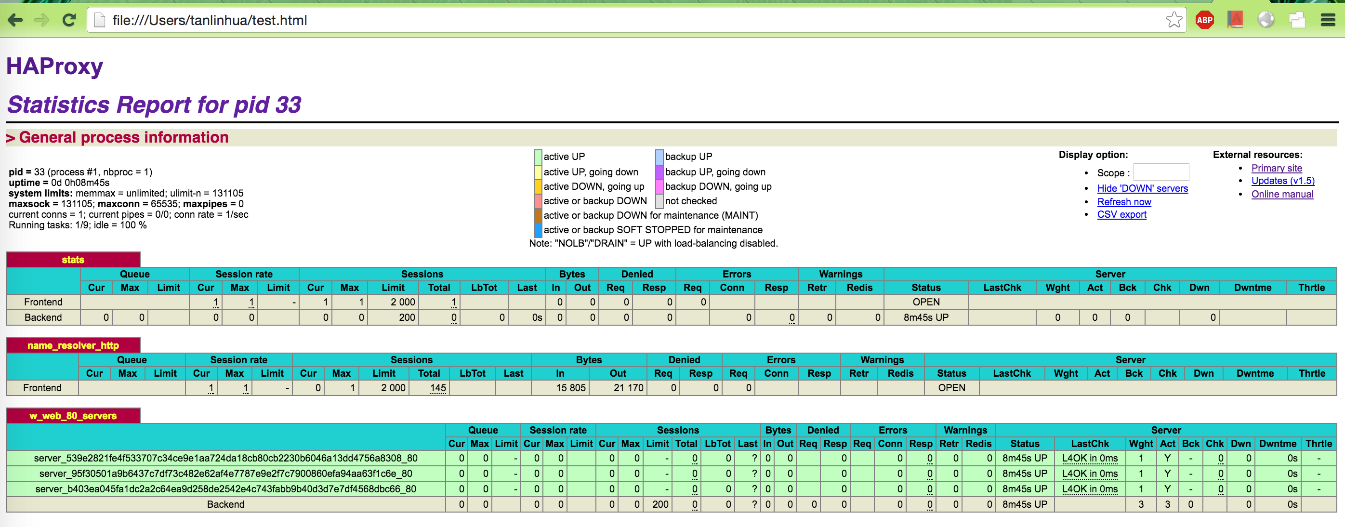Click the backup DOWN, going up pink swatch
Screen dimensions: 1345x527
659,186
